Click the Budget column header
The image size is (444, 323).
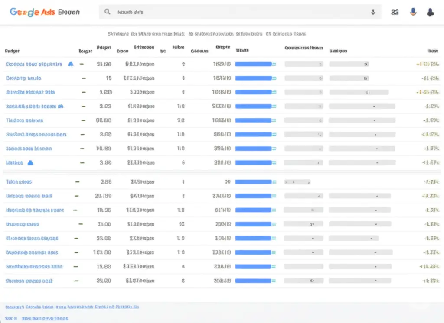pyautogui.click(x=12, y=51)
